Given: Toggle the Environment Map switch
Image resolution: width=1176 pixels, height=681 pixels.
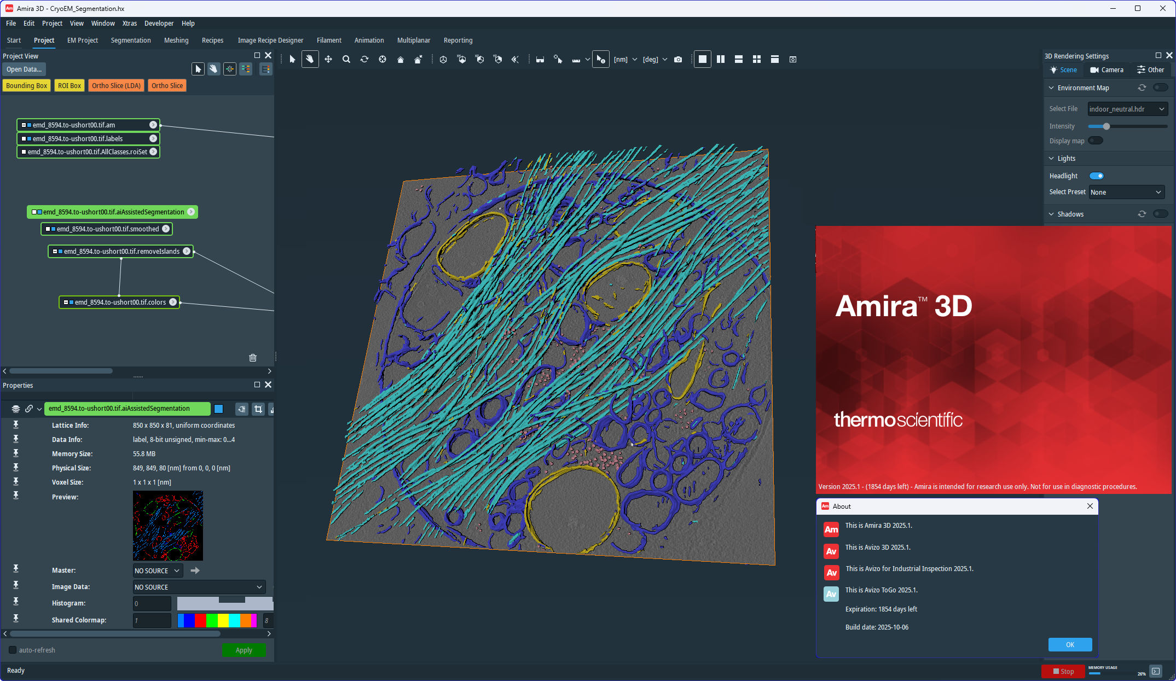Looking at the screenshot, I should (x=1160, y=88).
